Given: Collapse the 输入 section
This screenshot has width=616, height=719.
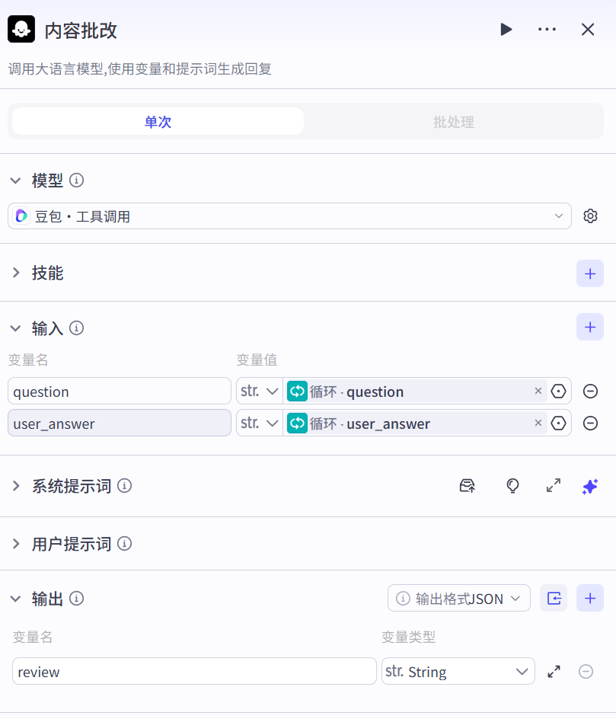Looking at the screenshot, I should point(16,328).
